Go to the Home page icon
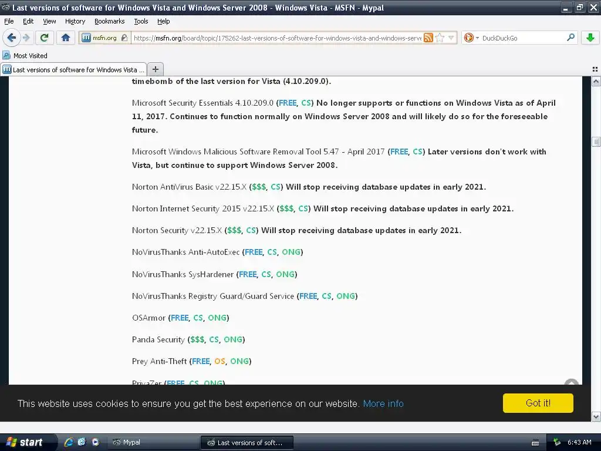Viewport: 601px width, 451px height. pyautogui.click(x=66, y=38)
